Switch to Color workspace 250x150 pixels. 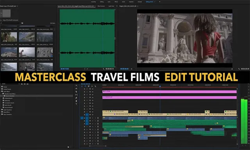(109, 2)
